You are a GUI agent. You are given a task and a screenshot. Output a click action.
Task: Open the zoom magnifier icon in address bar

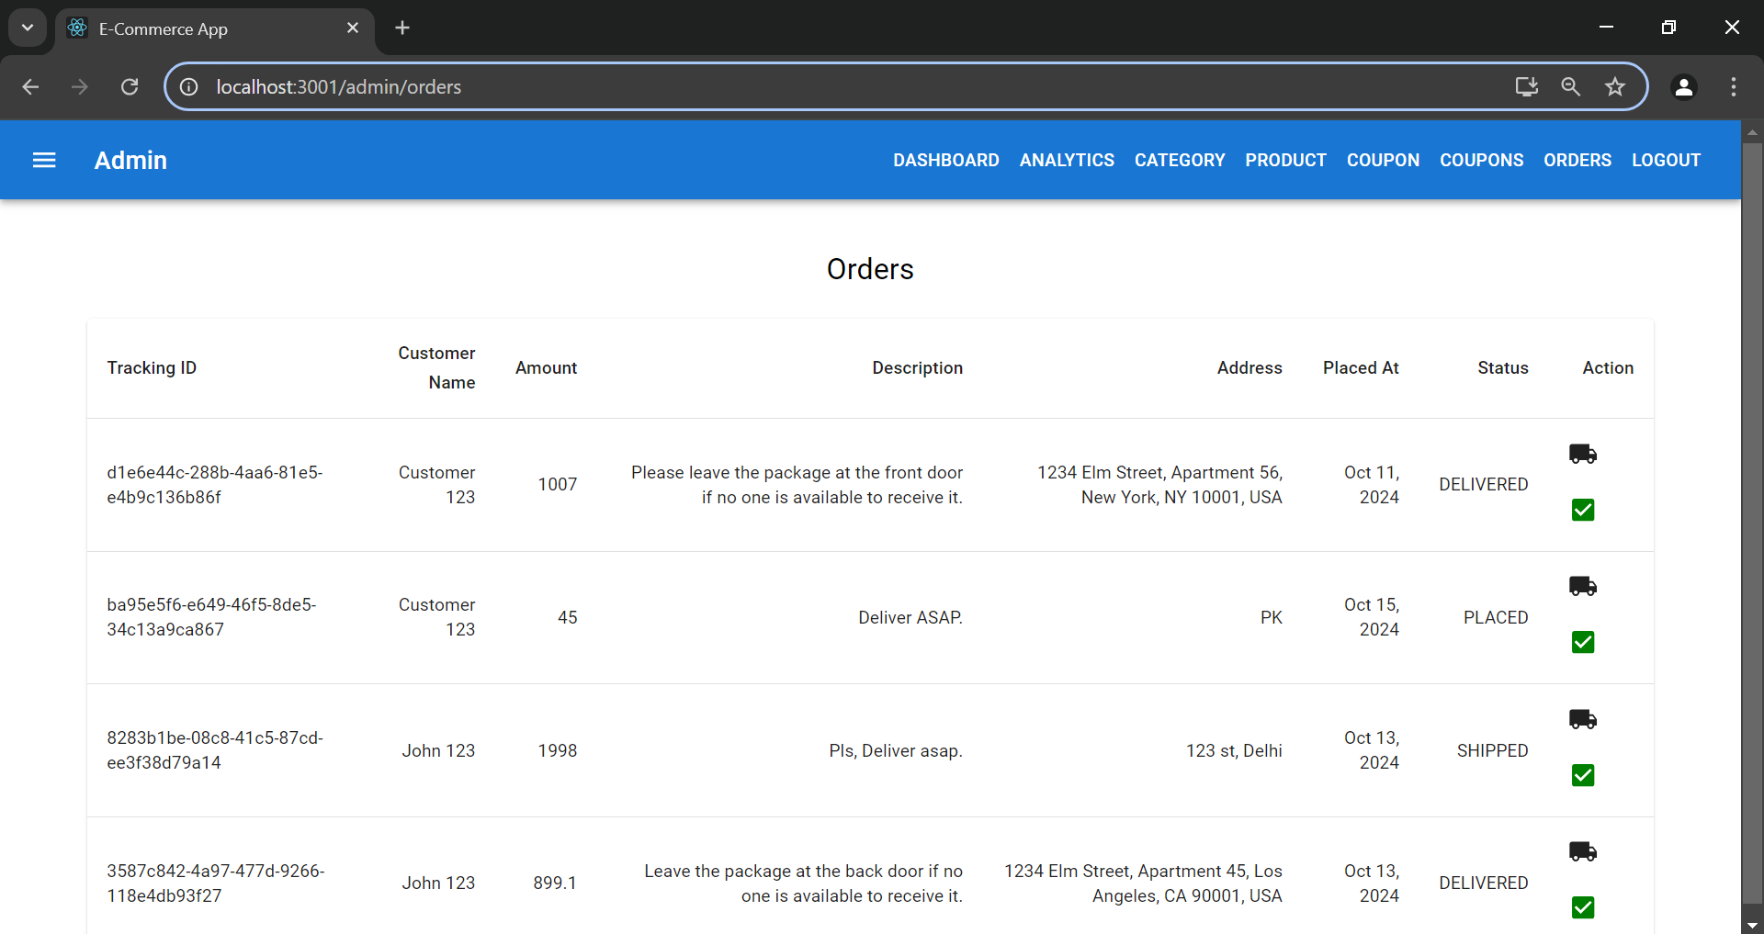click(1570, 86)
